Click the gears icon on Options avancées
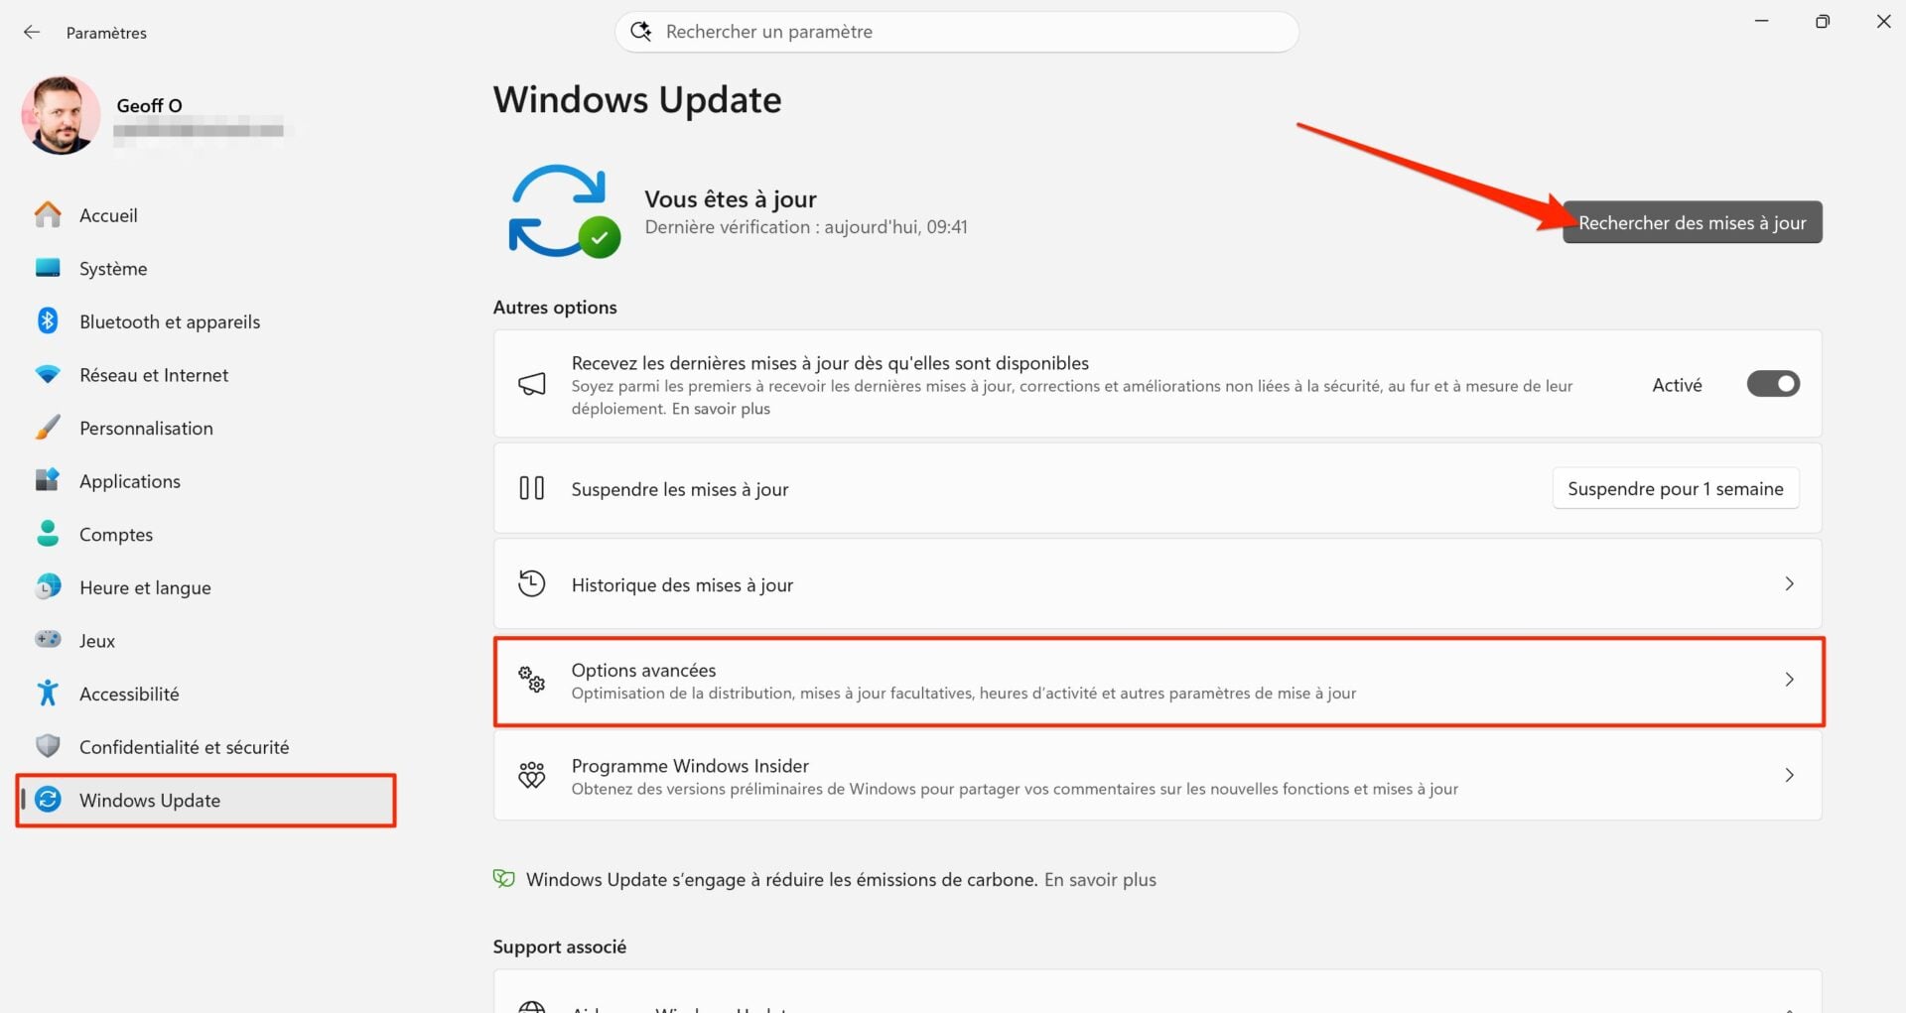This screenshot has height=1013, width=1906. [x=532, y=681]
